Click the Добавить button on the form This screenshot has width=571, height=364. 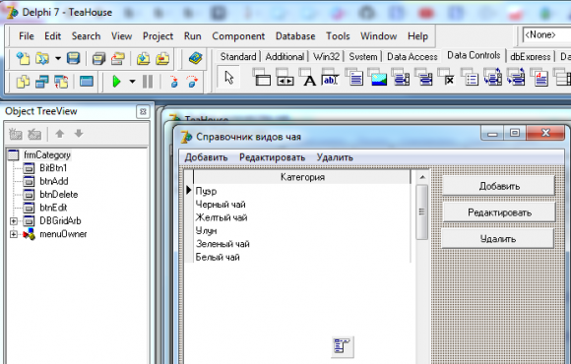pos(498,186)
